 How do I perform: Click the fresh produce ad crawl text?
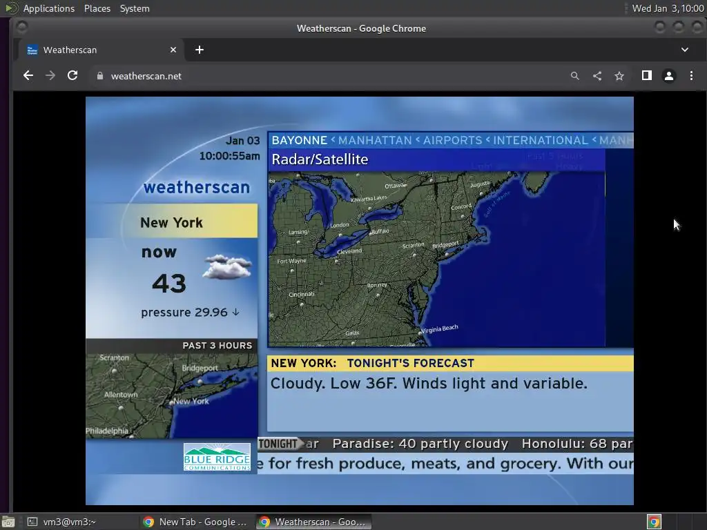click(445, 463)
